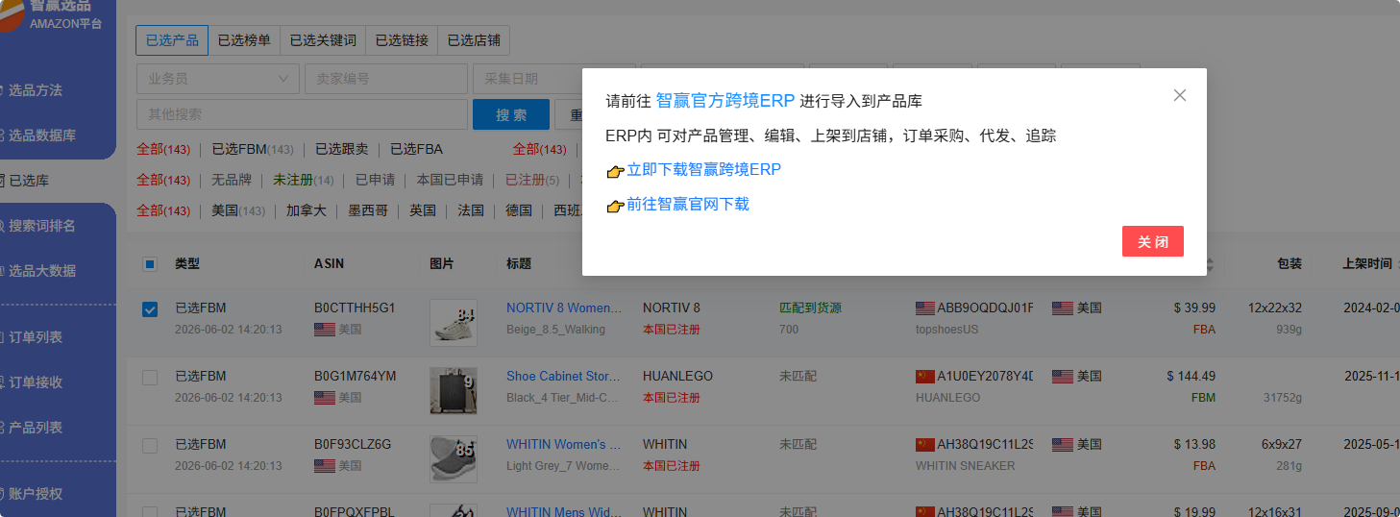Open 前往智赢官网下载 link
Screen dimensions: 1400x517
pyautogui.click(x=688, y=205)
